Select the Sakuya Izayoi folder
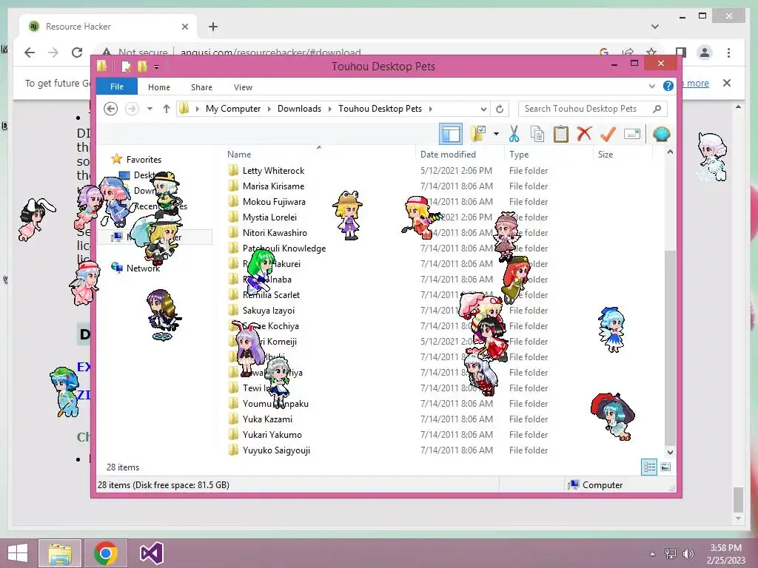758x568 pixels. click(x=268, y=311)
